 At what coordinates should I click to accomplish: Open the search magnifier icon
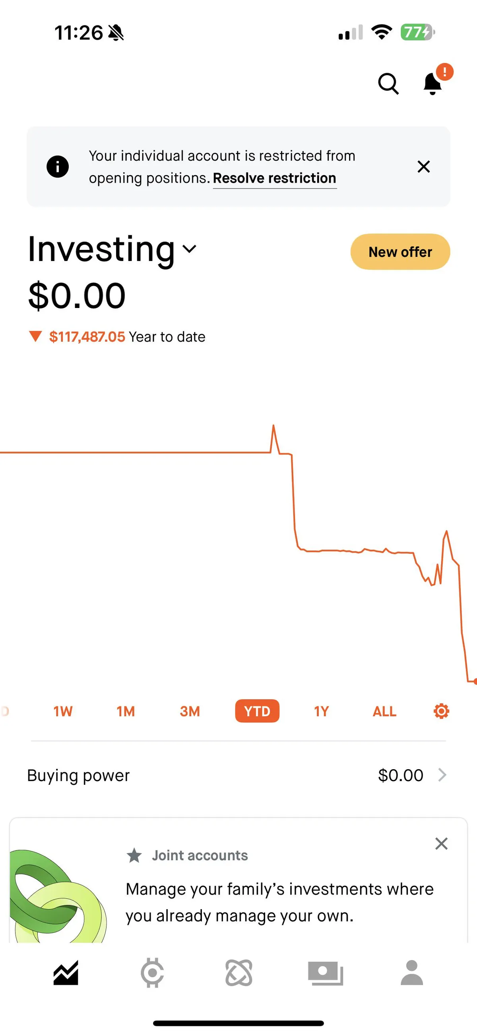click(x=388, y=84)
